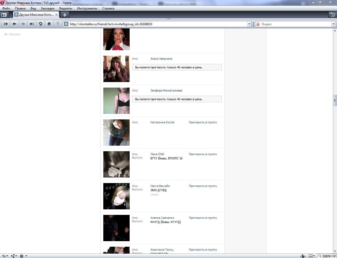This screenshot has height=258, width=337.
Task: Click the ВГТУ (бывш. ВТИЛП) '16 text
Action: click(x=167, y=158)
